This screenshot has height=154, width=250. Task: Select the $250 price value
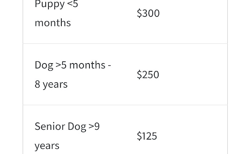coord(148,74)
